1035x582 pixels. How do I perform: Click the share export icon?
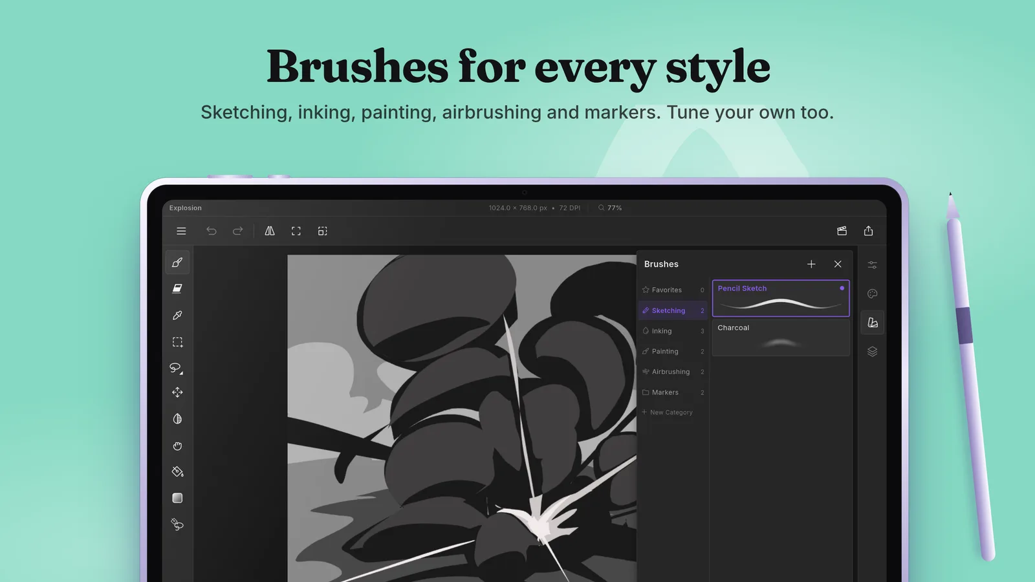[868, 231]
